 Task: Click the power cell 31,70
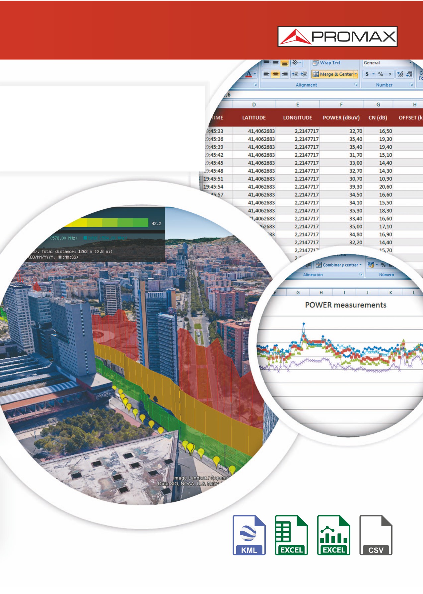(x=341, y=155)
